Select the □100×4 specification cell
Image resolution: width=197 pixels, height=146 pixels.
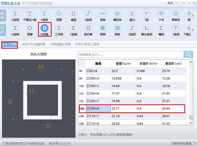(x=98, y=79)
